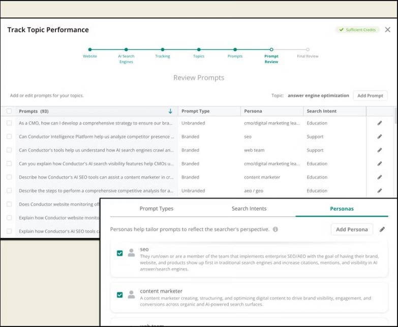Click pencil icon for 'Describe how Conductor's AI SEO' row

click(x=380, y=177)
